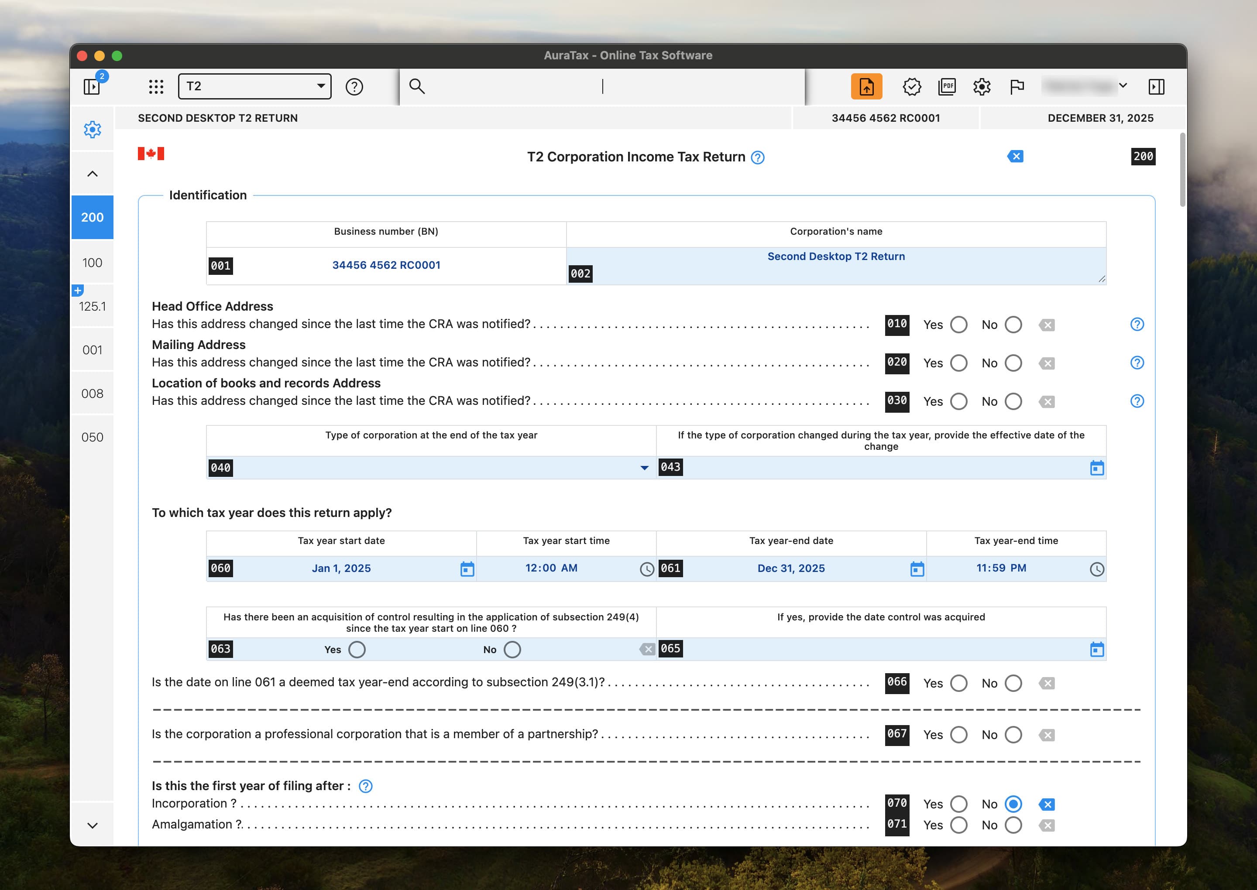Viewport: 1257px width, 890px height.
Task: Click plus expander above 125.1
Action: point(78,291)
